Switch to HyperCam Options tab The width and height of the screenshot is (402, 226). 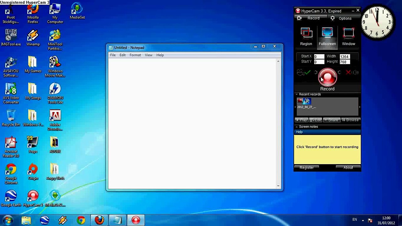[341, 18]
